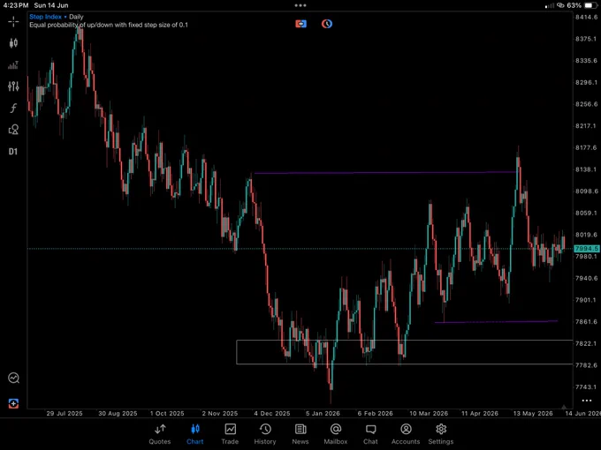Tap the red and blue trade icon at the top
This screenshot has width=601, height=450.
coord(300,24)
